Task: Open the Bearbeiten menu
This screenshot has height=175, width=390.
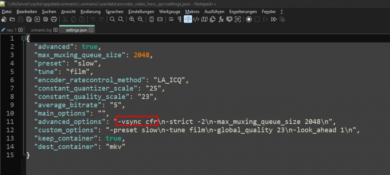Action: tap(27, 12)
